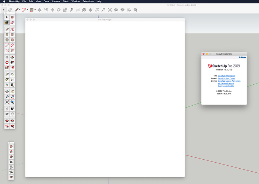259x184 pixels.
Task: Select the arrow Select tool in top toolbar
Action: coord(4,10)
